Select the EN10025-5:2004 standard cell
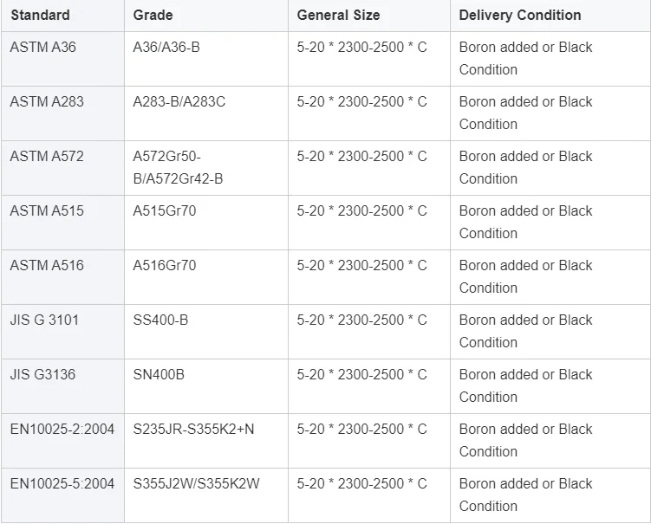 [62, 483]
